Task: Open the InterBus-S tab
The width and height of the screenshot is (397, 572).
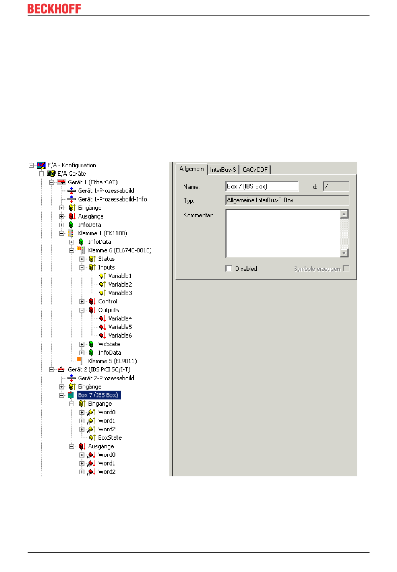Action: (223, 170)
